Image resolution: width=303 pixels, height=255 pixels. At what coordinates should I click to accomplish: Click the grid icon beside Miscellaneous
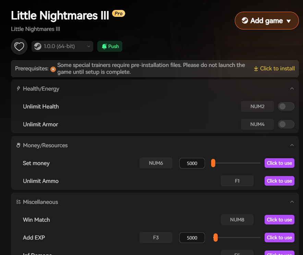19,202
